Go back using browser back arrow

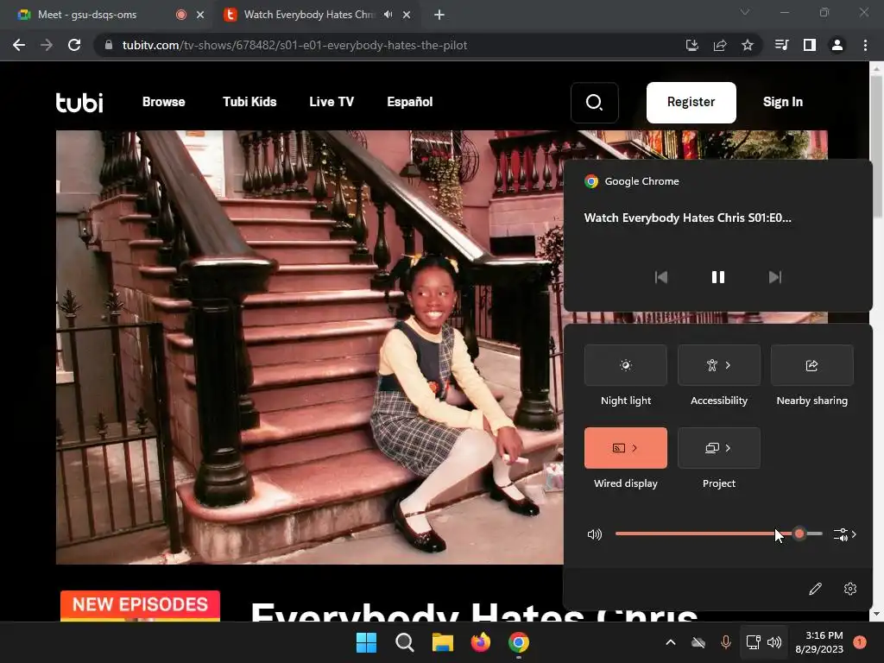[x=19, y=45]
